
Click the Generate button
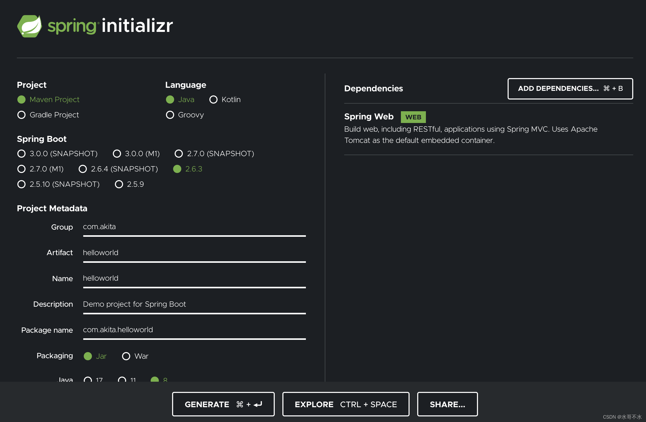point(223,404)
